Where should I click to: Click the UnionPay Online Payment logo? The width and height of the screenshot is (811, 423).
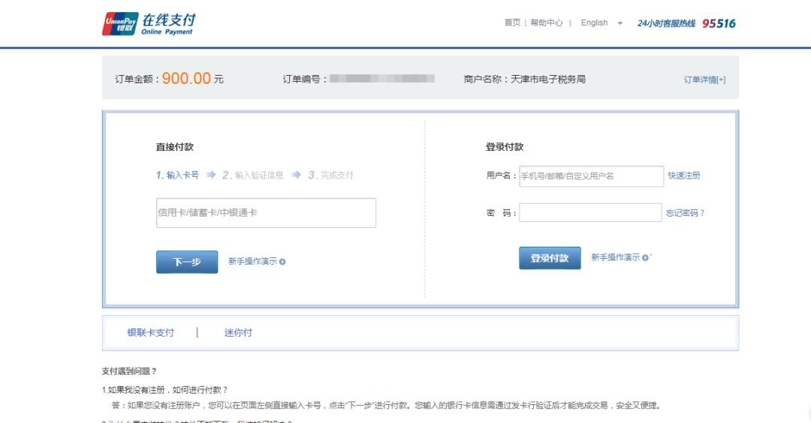point(149,24)
